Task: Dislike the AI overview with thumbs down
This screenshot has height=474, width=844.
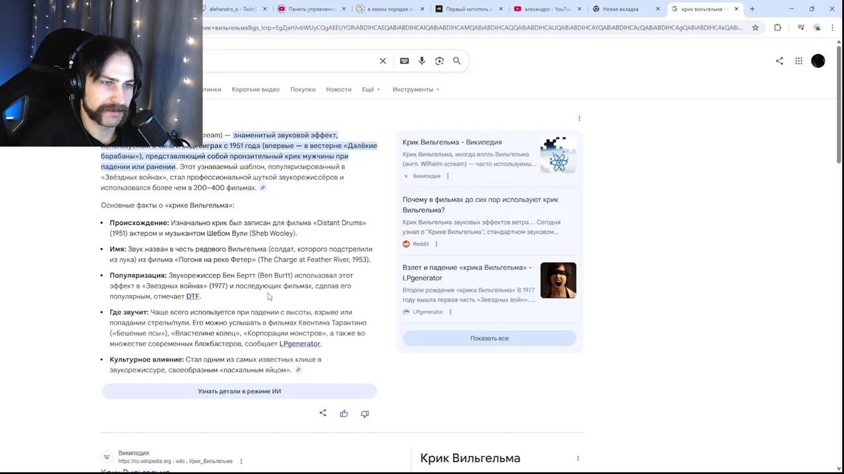Action: click(x=365, y=413)
